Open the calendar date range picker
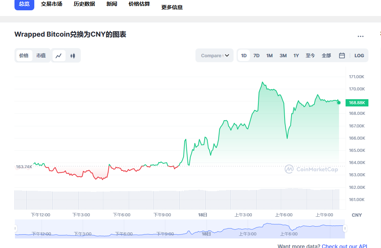This screenshot has width=381, height=248. pos(342,55)
